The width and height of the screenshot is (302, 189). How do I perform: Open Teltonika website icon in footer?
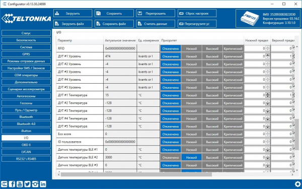pos(4,184)
